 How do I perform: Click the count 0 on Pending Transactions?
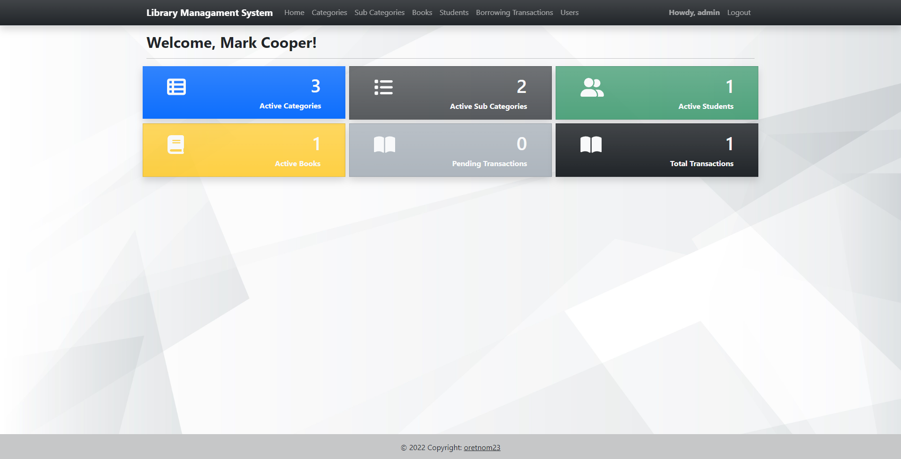521,144
